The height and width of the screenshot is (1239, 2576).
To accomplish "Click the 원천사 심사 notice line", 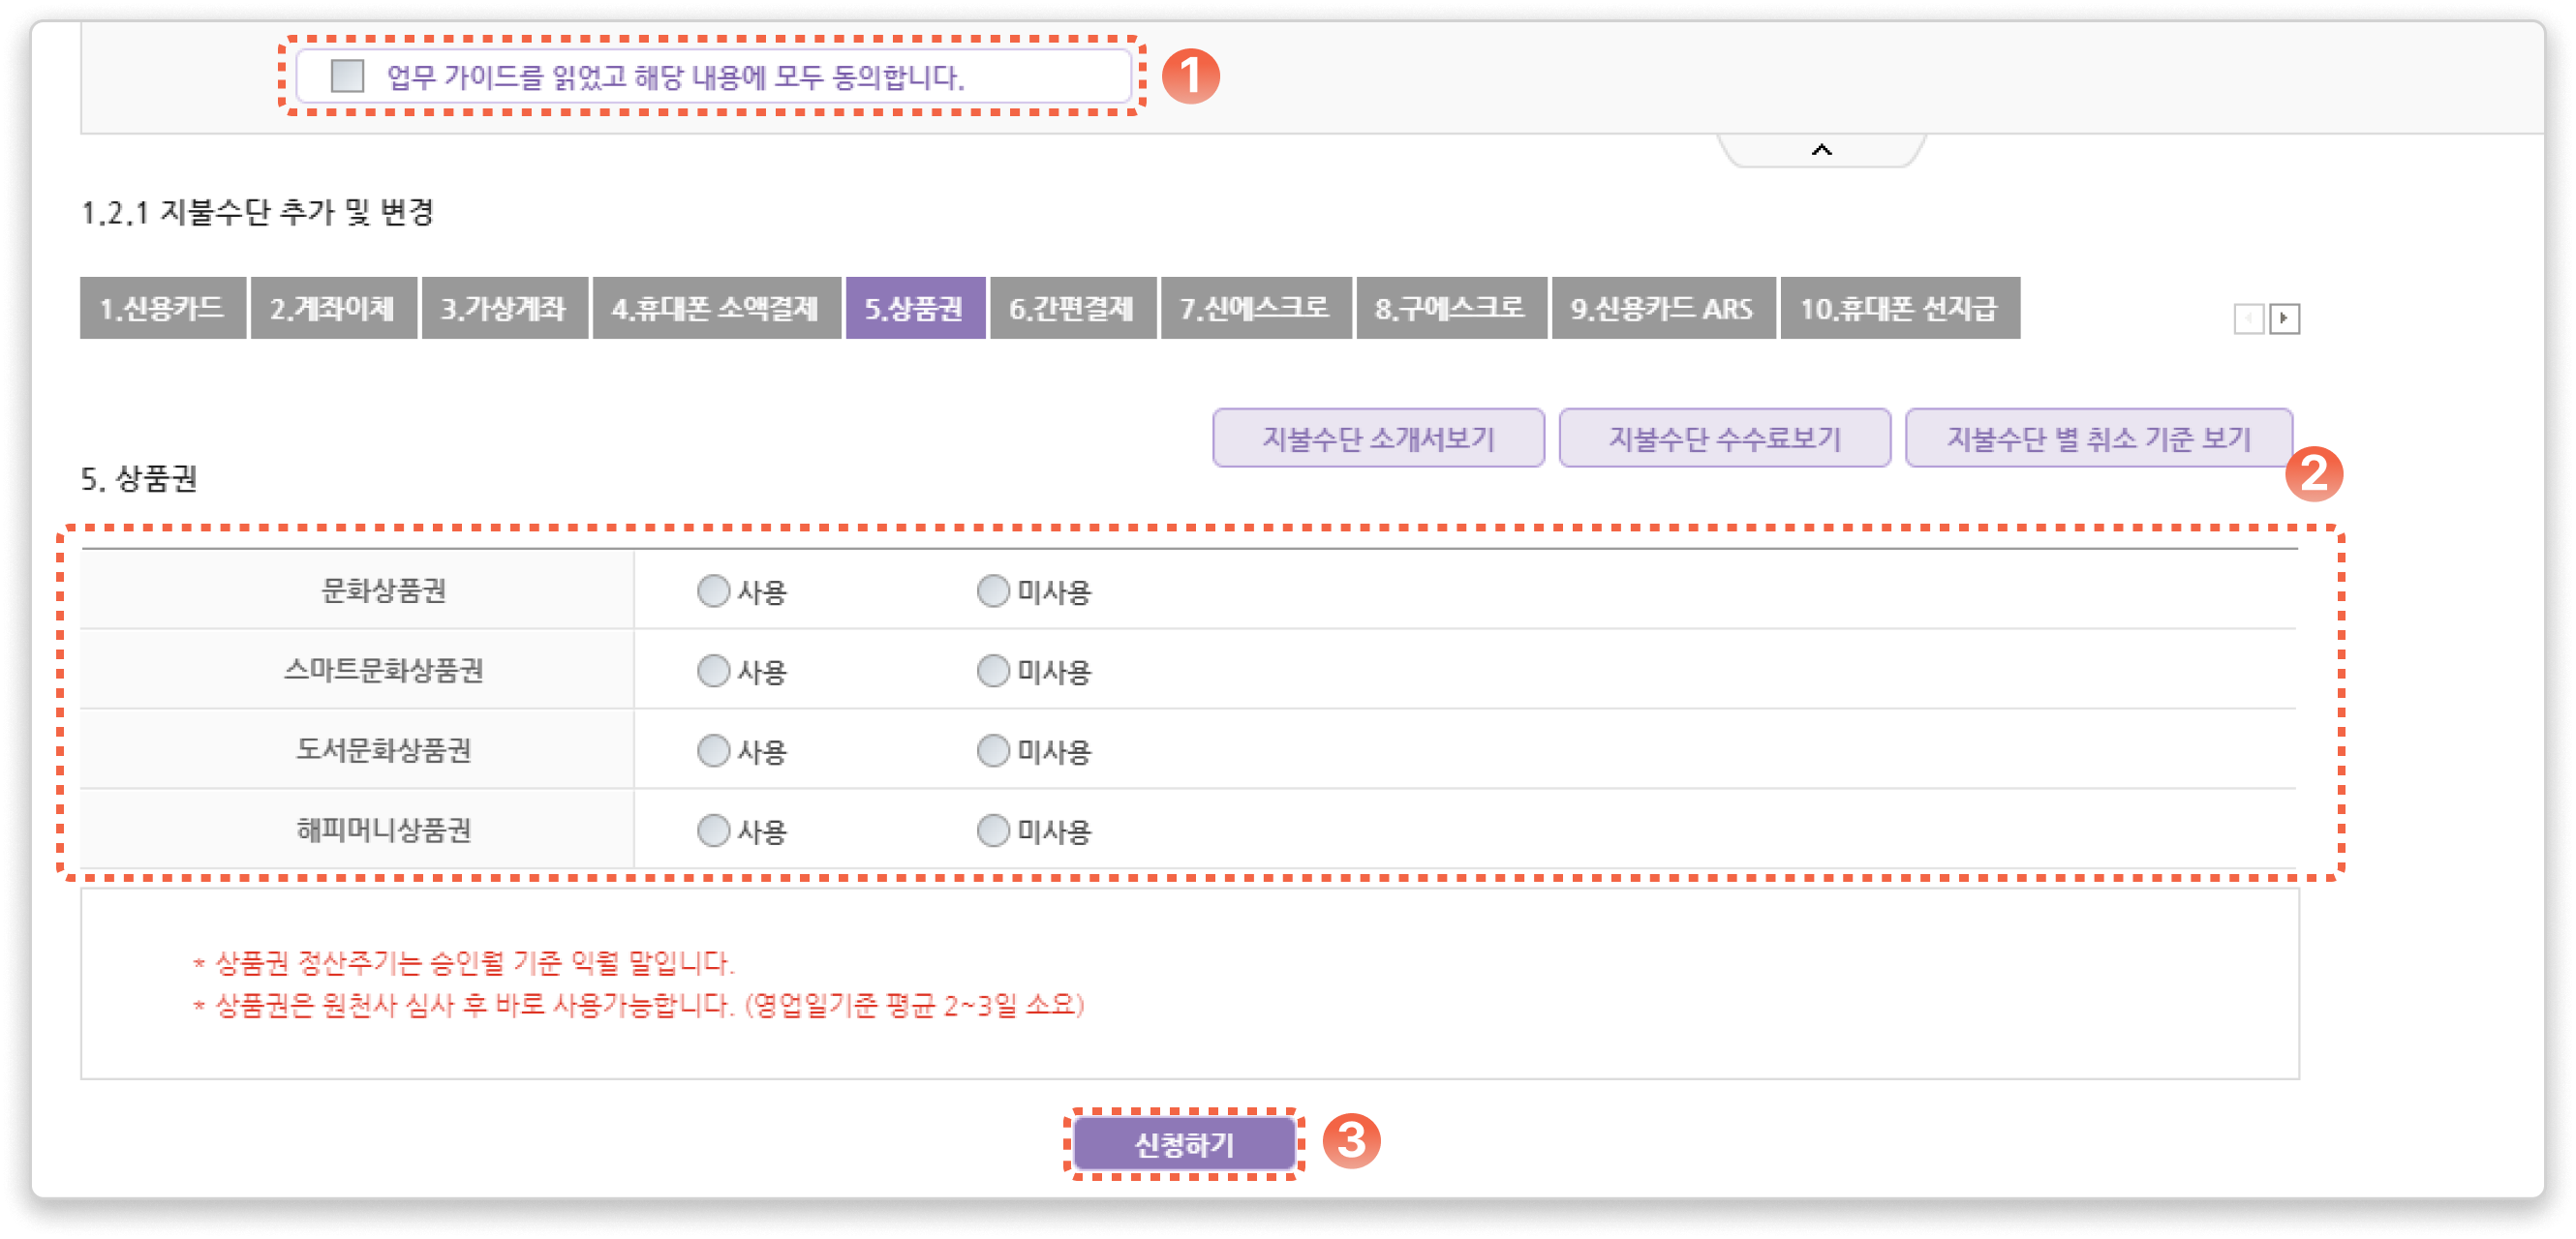I will 639,1005.
